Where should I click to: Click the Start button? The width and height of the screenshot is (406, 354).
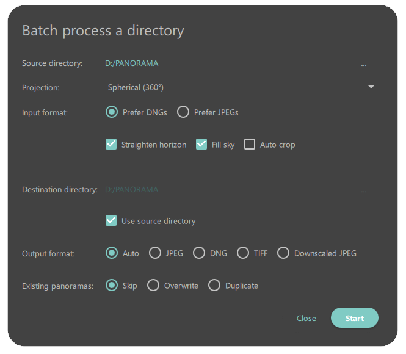point(355,318)
